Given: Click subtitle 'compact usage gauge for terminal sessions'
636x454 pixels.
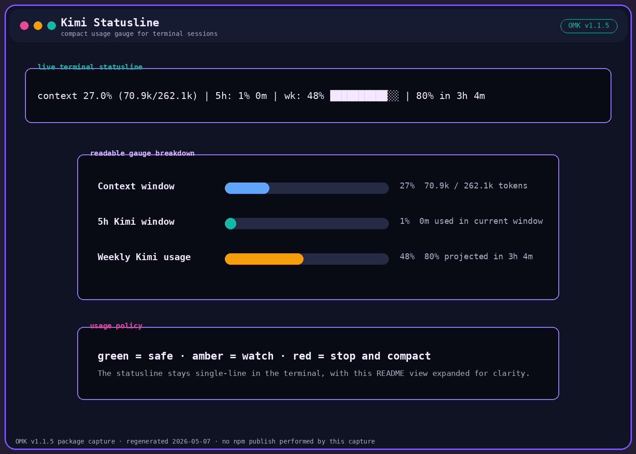Looking at the screenshot, I should click(139, 34).
